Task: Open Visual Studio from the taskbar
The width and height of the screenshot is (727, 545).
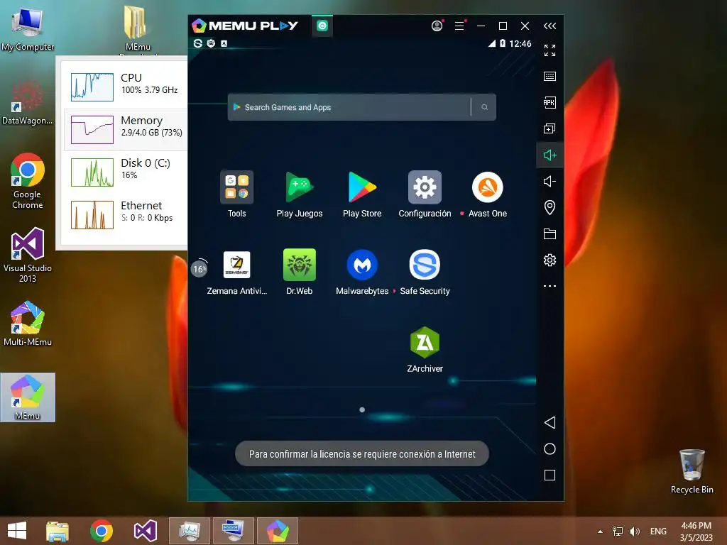Action: pos(145,531)
